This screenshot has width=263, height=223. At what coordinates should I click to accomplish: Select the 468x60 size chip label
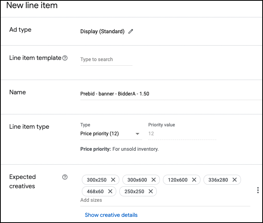(95, 191)
